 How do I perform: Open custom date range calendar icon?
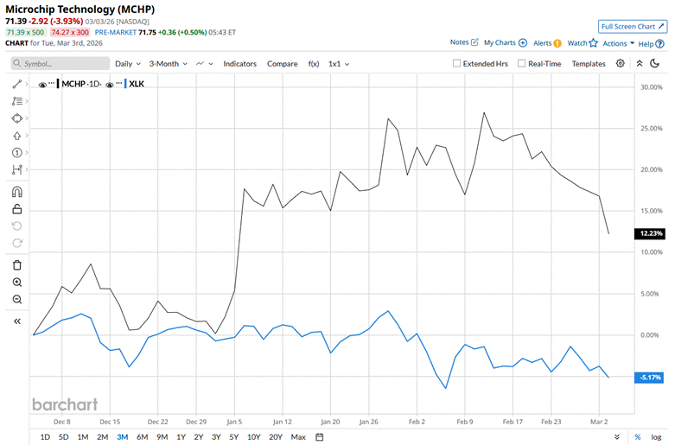(x=319, y=437)
